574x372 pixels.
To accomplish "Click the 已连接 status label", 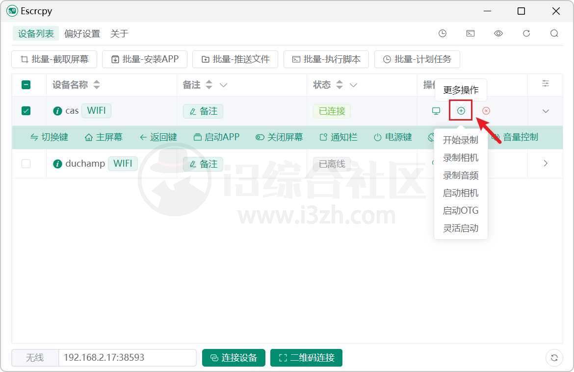I will point(332,111).
